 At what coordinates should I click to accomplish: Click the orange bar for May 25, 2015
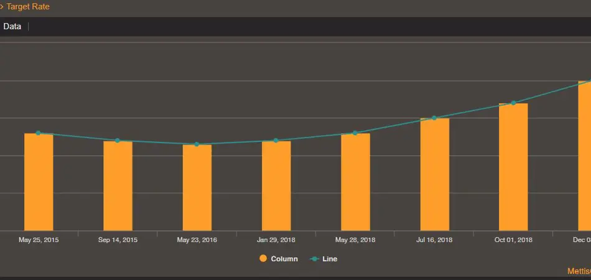[x=39, y=184]
